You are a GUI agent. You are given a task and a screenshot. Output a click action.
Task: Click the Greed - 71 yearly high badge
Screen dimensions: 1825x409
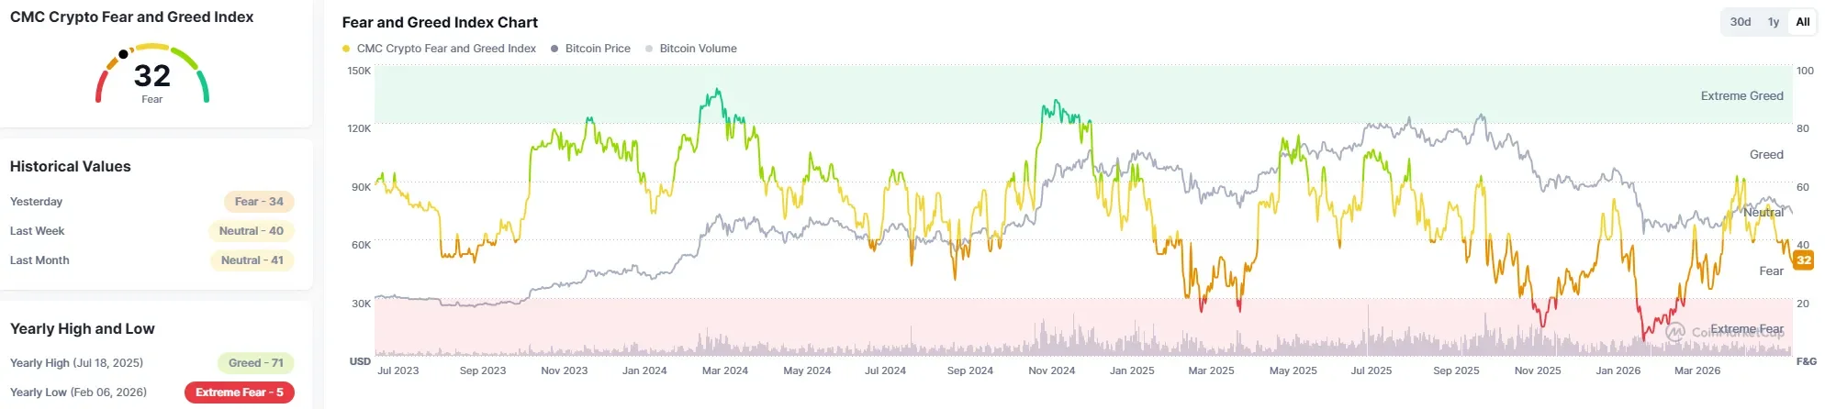click(x=256, y=363)
